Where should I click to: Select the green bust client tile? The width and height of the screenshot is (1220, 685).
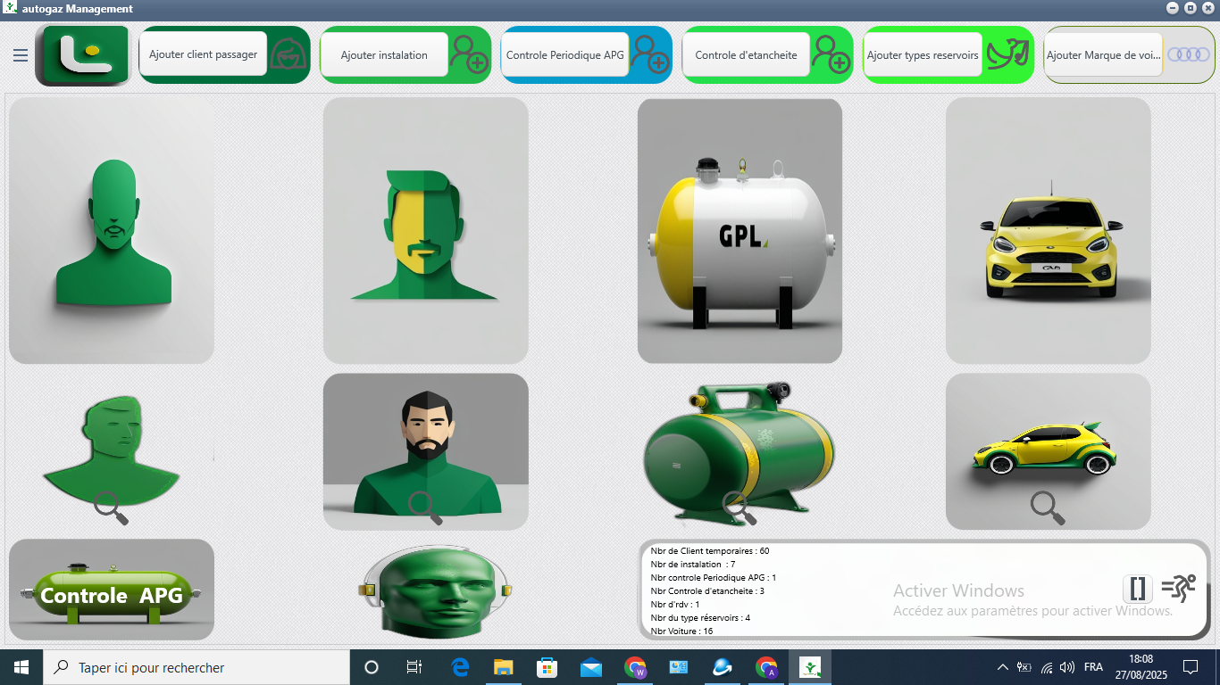tap(112, 230)
